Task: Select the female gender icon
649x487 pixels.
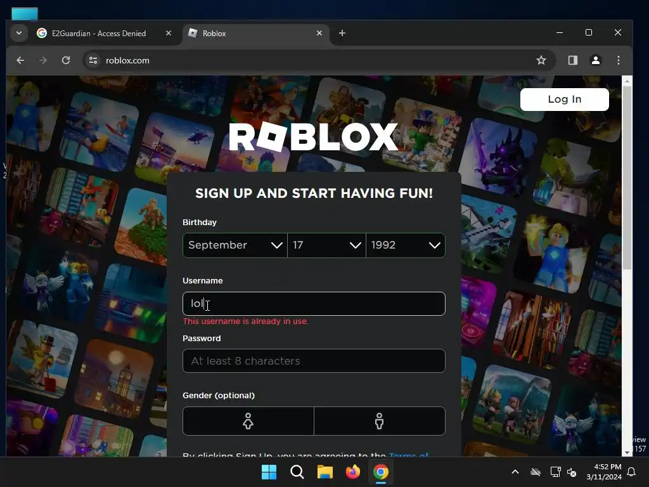Action: click(x=248, y=421)
